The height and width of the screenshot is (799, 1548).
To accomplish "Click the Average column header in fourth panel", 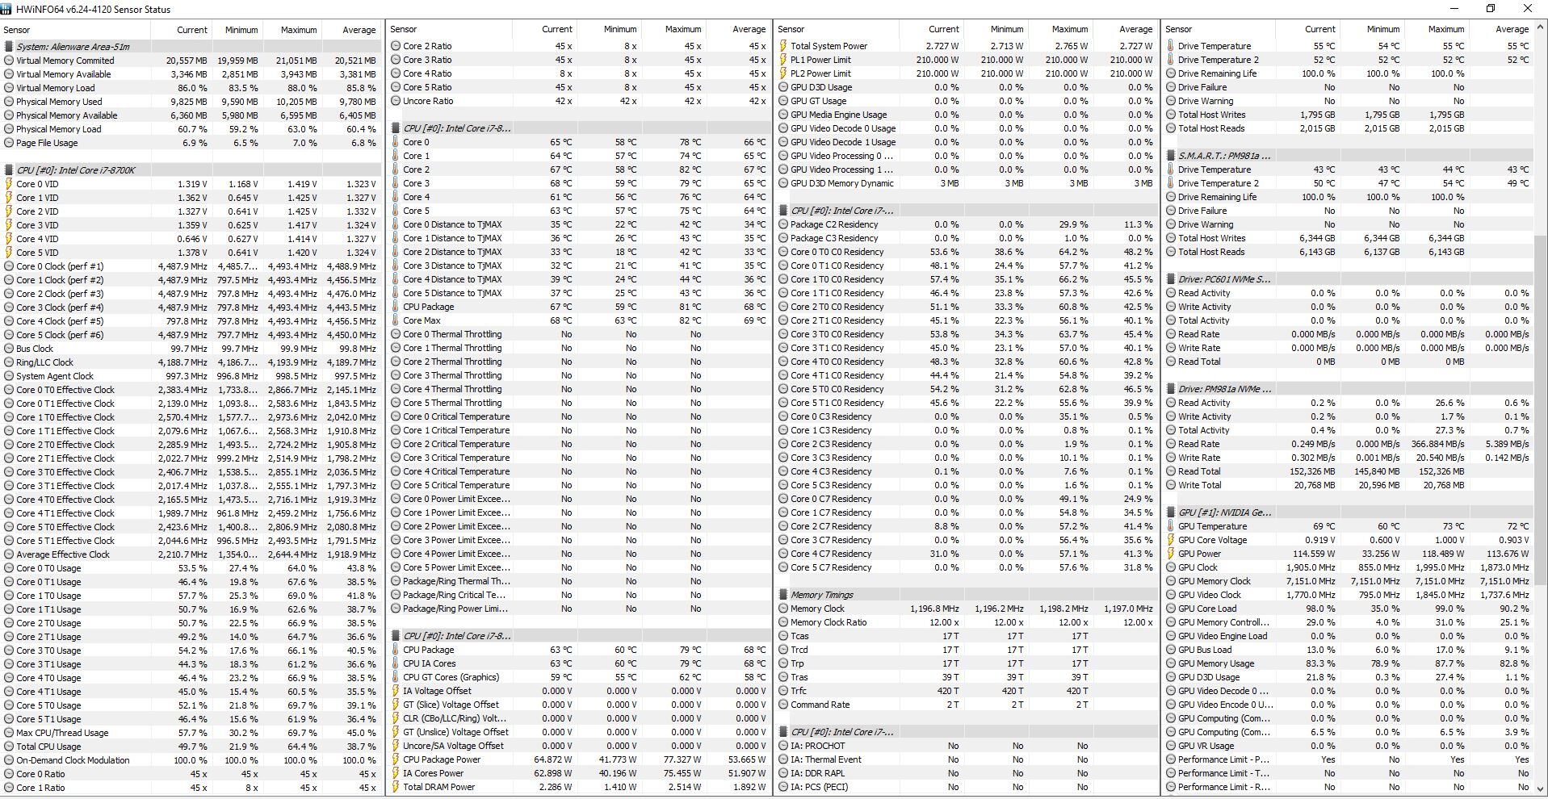I will click(1502, 29).
